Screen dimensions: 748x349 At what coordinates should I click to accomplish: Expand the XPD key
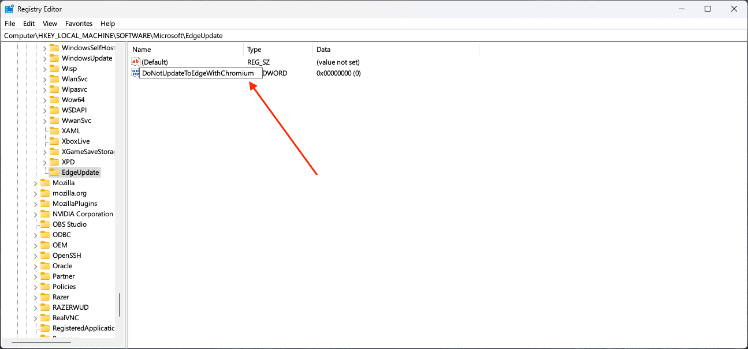(x=45, y=162)
